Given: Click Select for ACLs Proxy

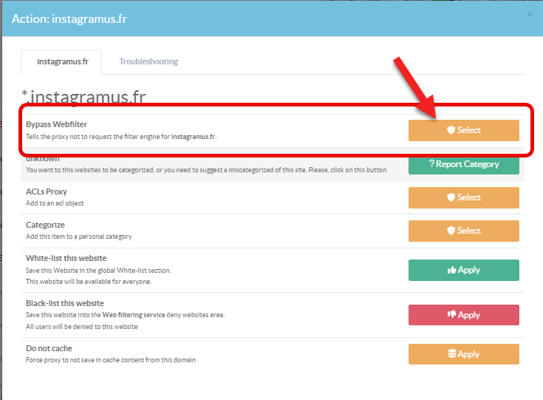Looking at the screenshot, I should tap(464, 197).
